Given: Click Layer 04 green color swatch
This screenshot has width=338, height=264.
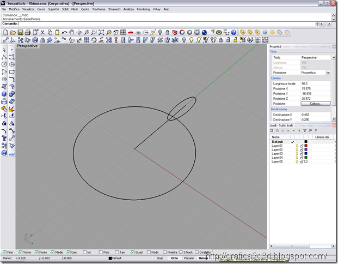Looking at the screenshot, I should (x=306, y=158).
